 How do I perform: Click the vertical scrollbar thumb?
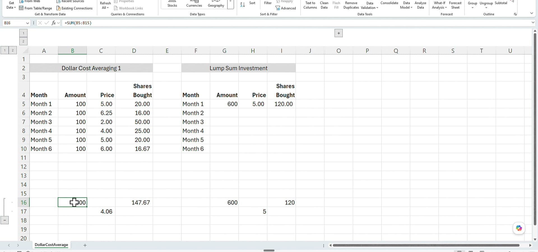pos(535,129)
